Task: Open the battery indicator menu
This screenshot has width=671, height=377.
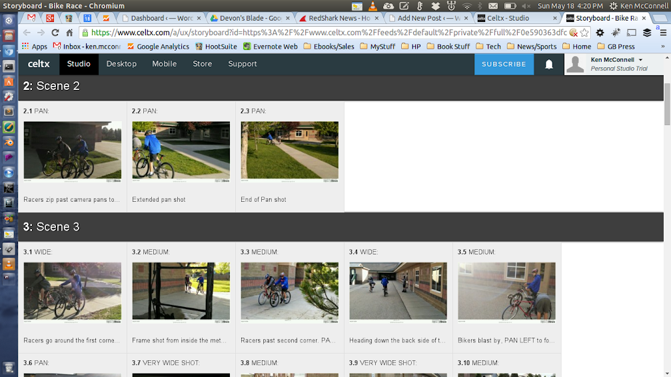Action: point(510,5)
